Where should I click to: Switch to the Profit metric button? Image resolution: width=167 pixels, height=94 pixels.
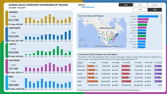pos(140,5)
